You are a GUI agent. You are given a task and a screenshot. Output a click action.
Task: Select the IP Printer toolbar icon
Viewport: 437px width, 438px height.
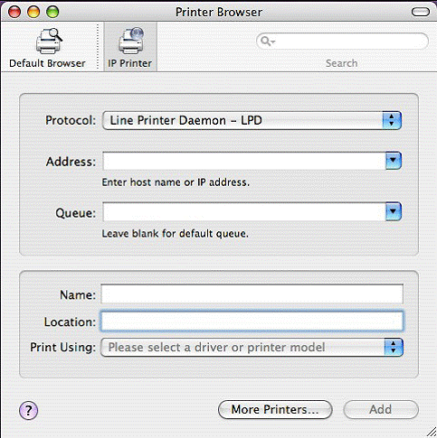131,41
